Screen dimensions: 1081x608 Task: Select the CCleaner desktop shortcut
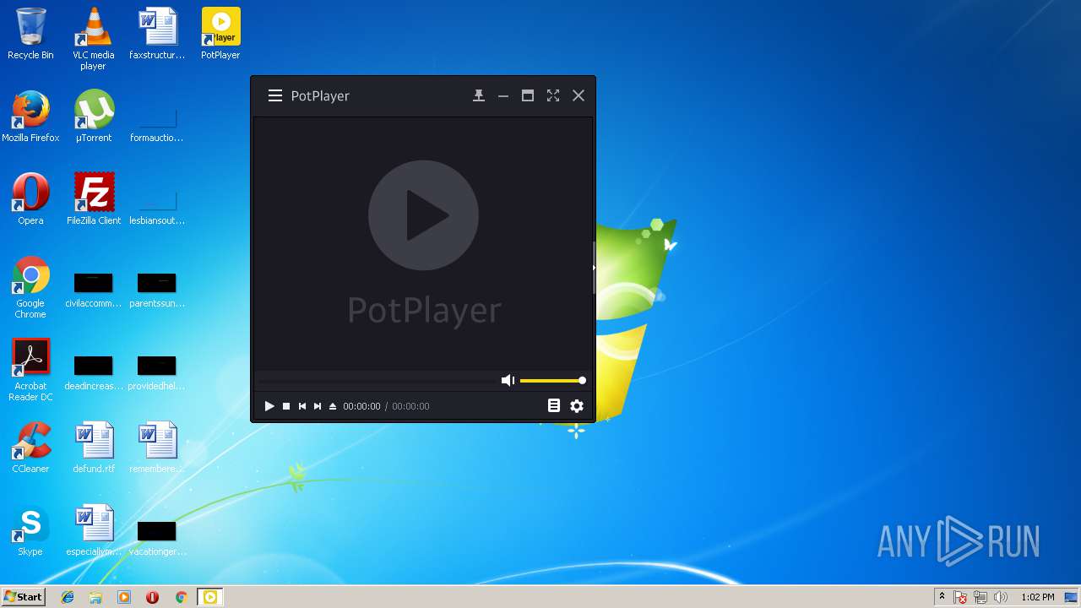click(x=30, y=448)
